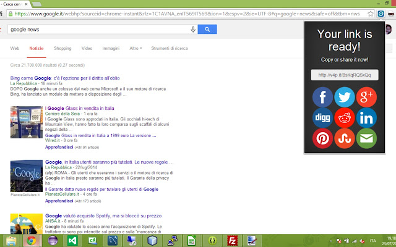This screenshot has height=247, width=396.
Task: Open the purple sphere taskbar app
Action: point(53,241)
